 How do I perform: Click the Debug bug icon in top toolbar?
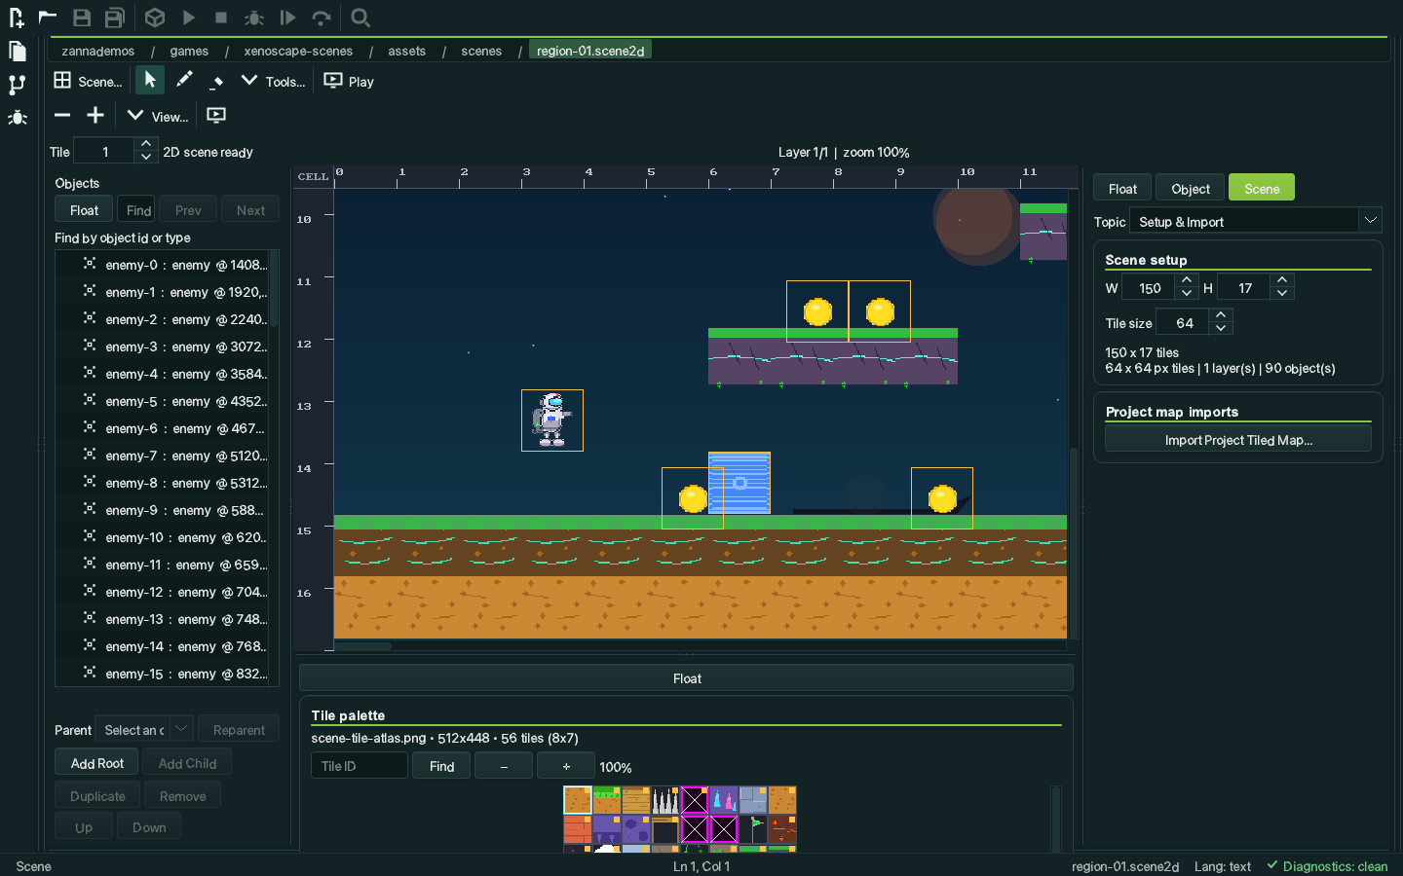(x=254, y=18)
